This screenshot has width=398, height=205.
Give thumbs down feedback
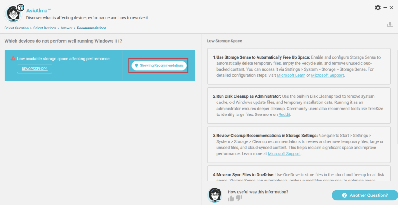pyautogui.click(x=239, y=198)
